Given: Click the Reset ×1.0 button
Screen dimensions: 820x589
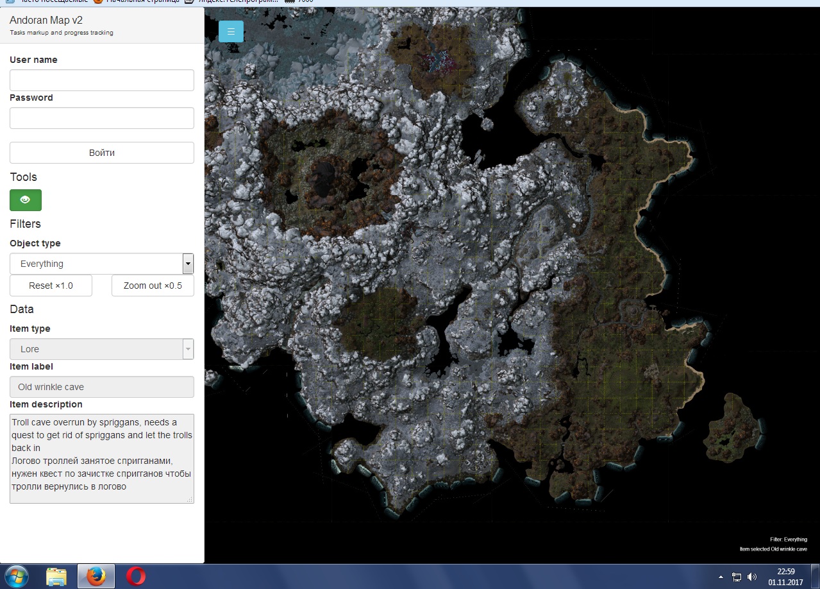Looking at the screenshot, I should coord(51,286).
